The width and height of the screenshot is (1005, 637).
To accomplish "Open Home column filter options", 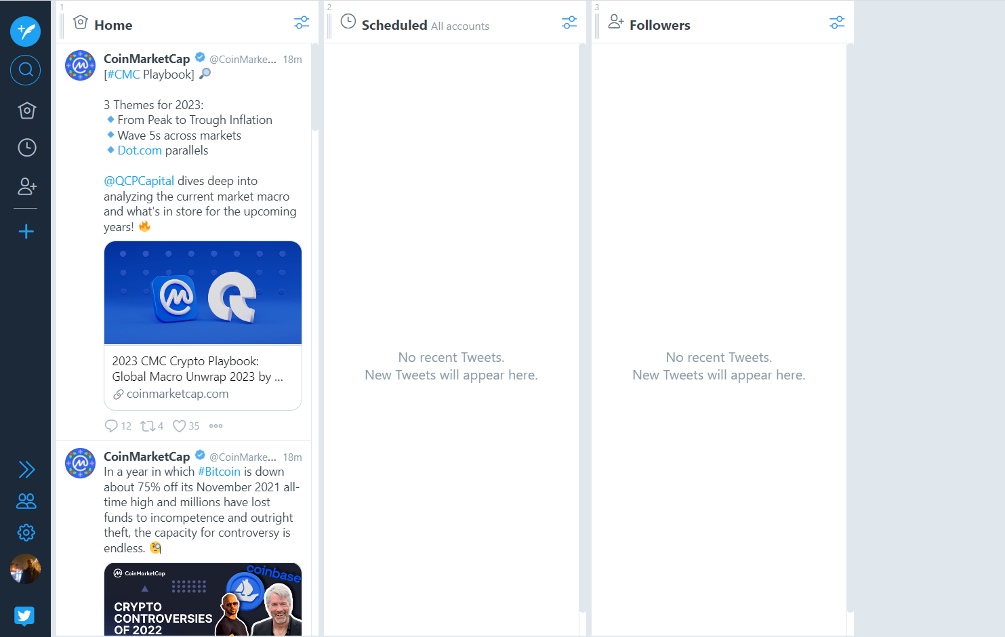I will 302,23.
